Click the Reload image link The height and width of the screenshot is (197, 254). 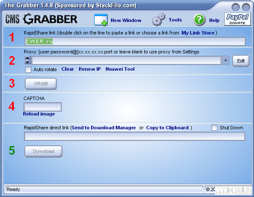(39, 114)
